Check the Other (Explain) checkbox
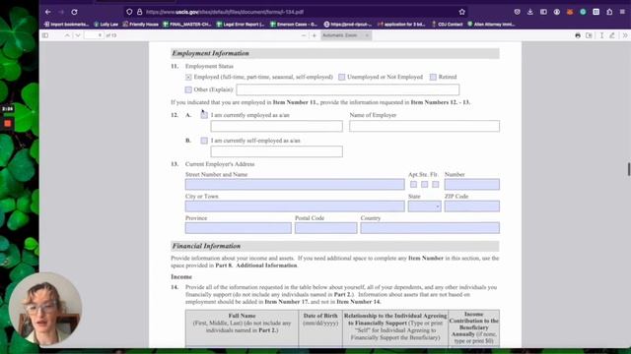The image size is (631, 354). click(x=188, y=89)
